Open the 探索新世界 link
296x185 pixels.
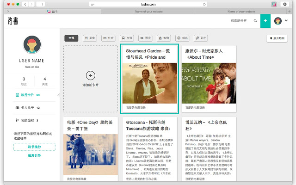click(x=239, y=21)
